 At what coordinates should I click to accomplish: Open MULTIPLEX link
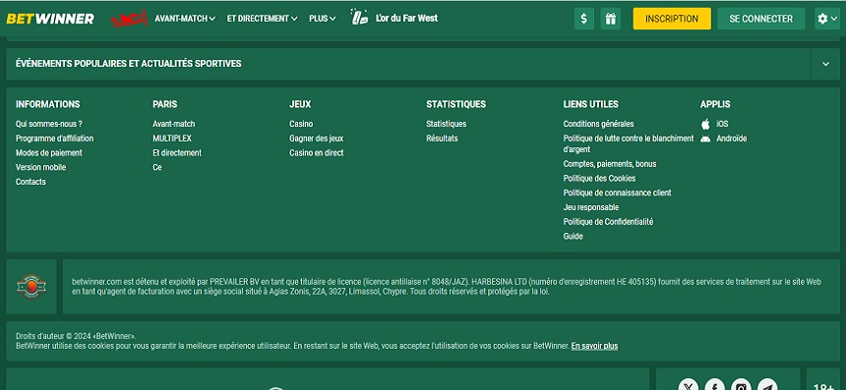(172, 139)
